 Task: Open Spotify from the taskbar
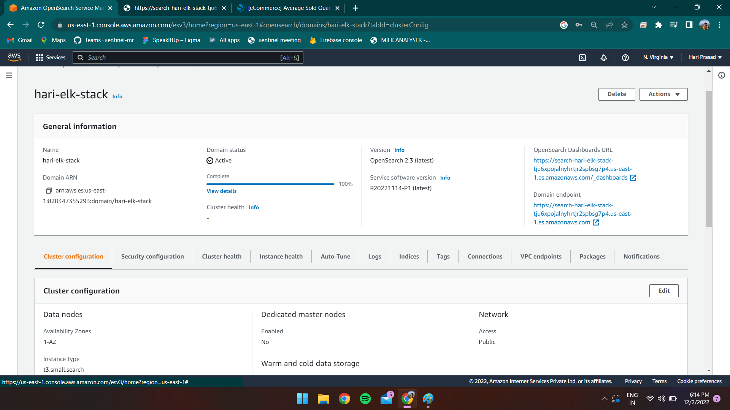click(365, 399)
